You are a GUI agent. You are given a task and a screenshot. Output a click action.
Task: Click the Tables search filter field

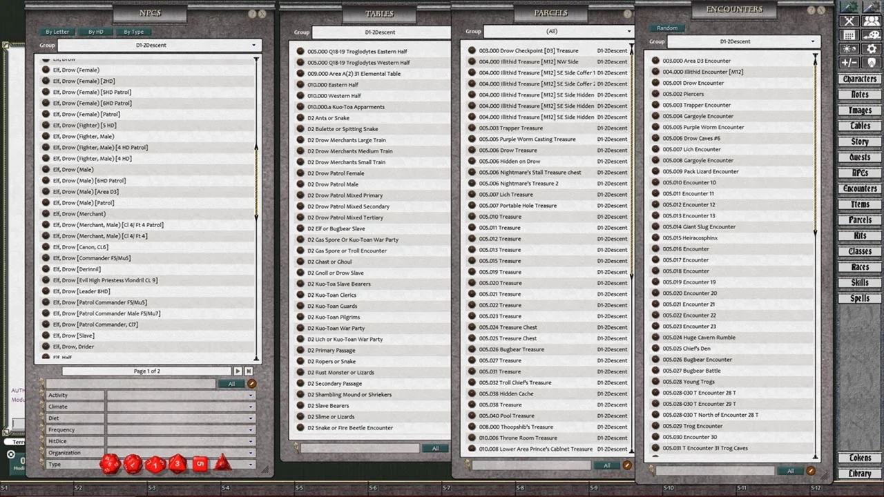coord(359,448)
